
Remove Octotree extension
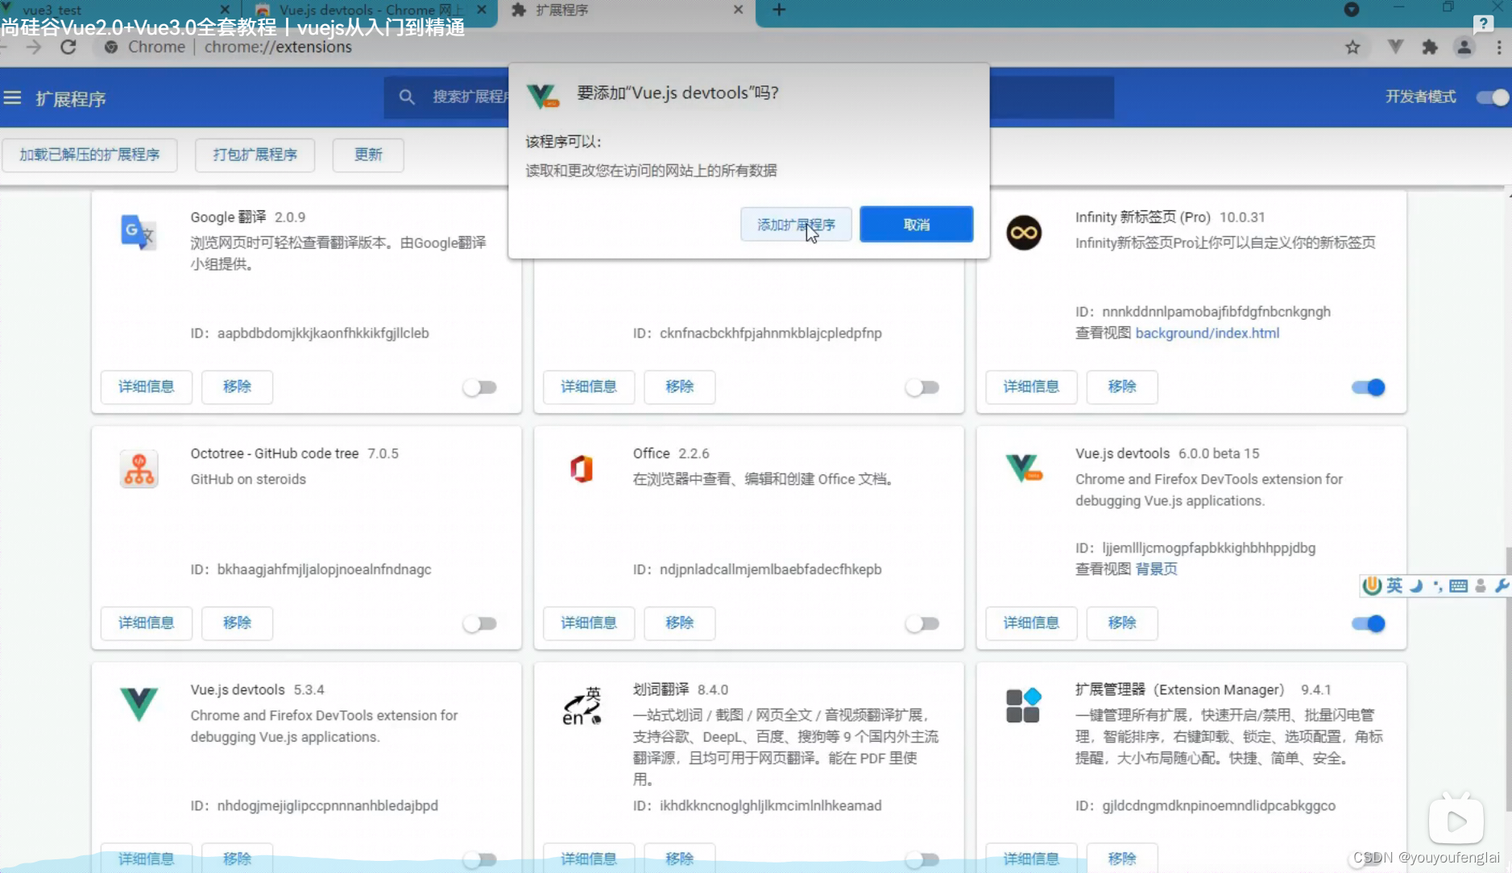coord(237,623)
